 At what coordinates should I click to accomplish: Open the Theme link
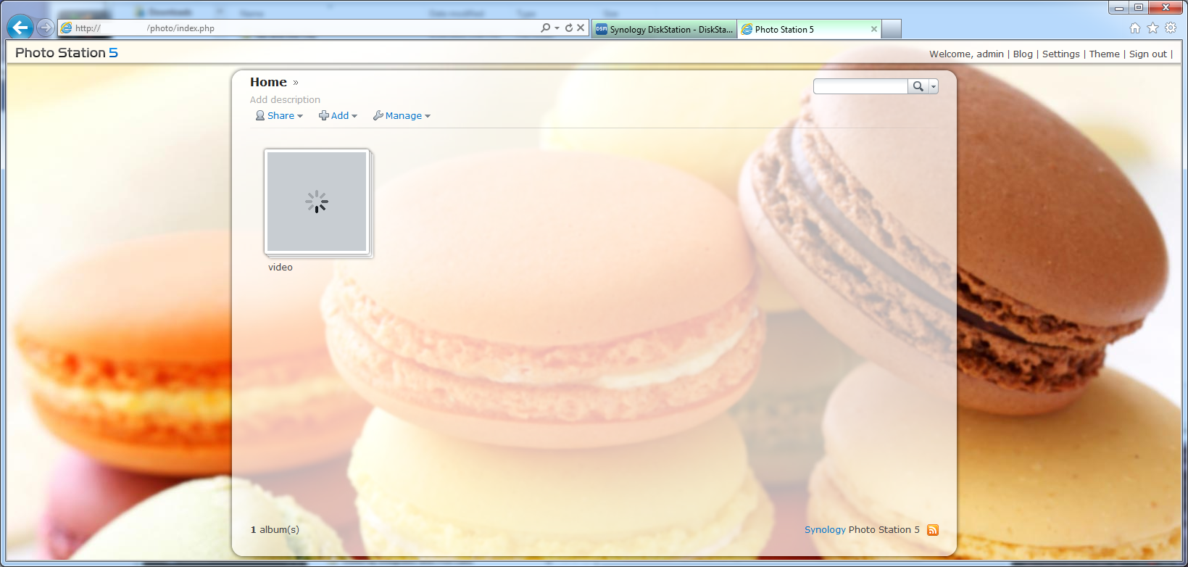[1104, 54]
